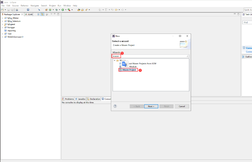Click the Run External Tools icon
252x162 pixels.
[69, 10]
